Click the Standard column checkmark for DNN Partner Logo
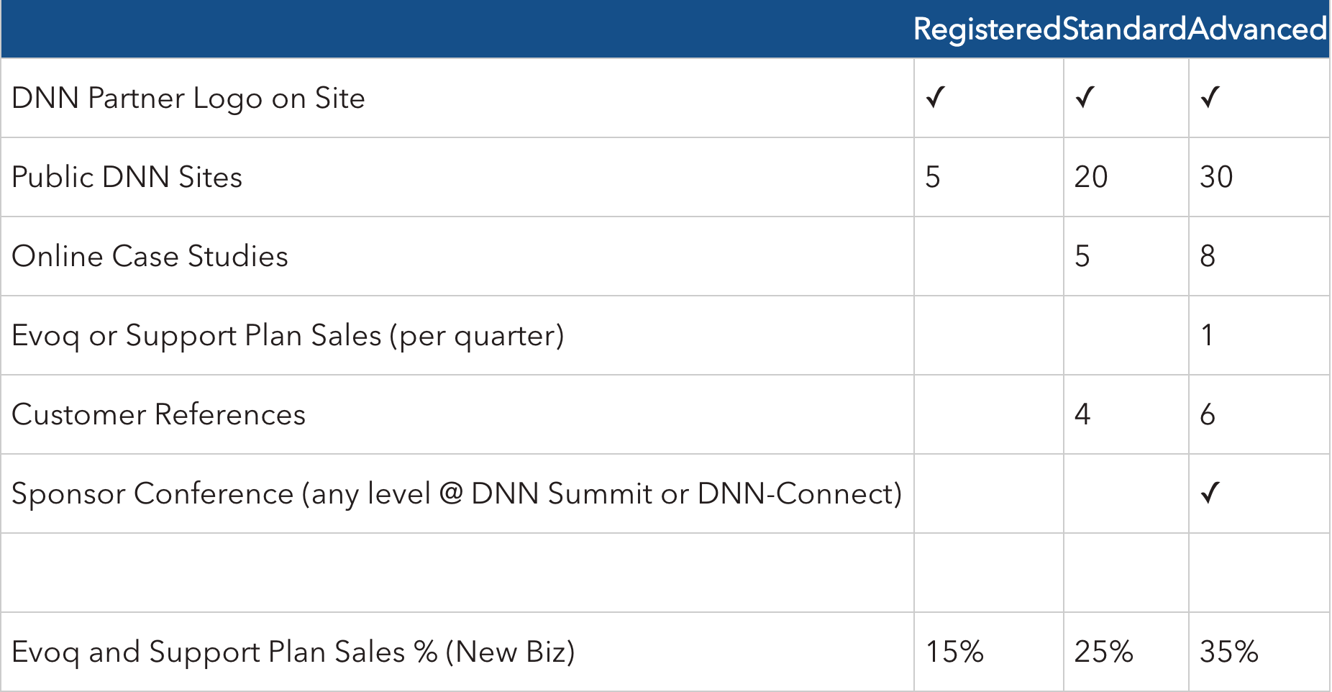Image resolution: width=1332 pixels, height=692 pixels. point(1085,97)
